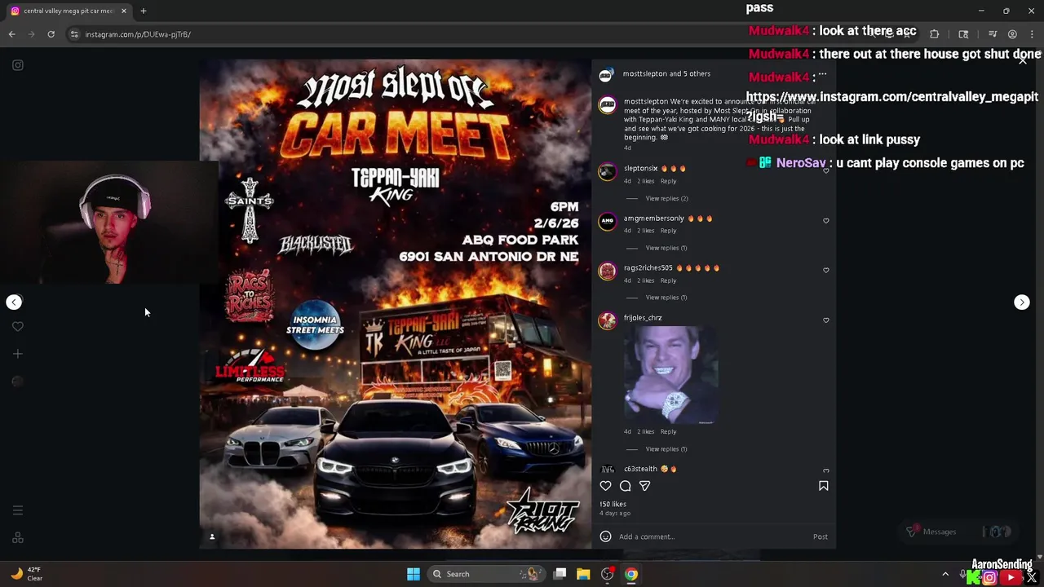The height and width of the screenshot is (587, 1044).
Task: Like the rags2riches505 comment
Action: pyautogui.click(x=826, y=271)
